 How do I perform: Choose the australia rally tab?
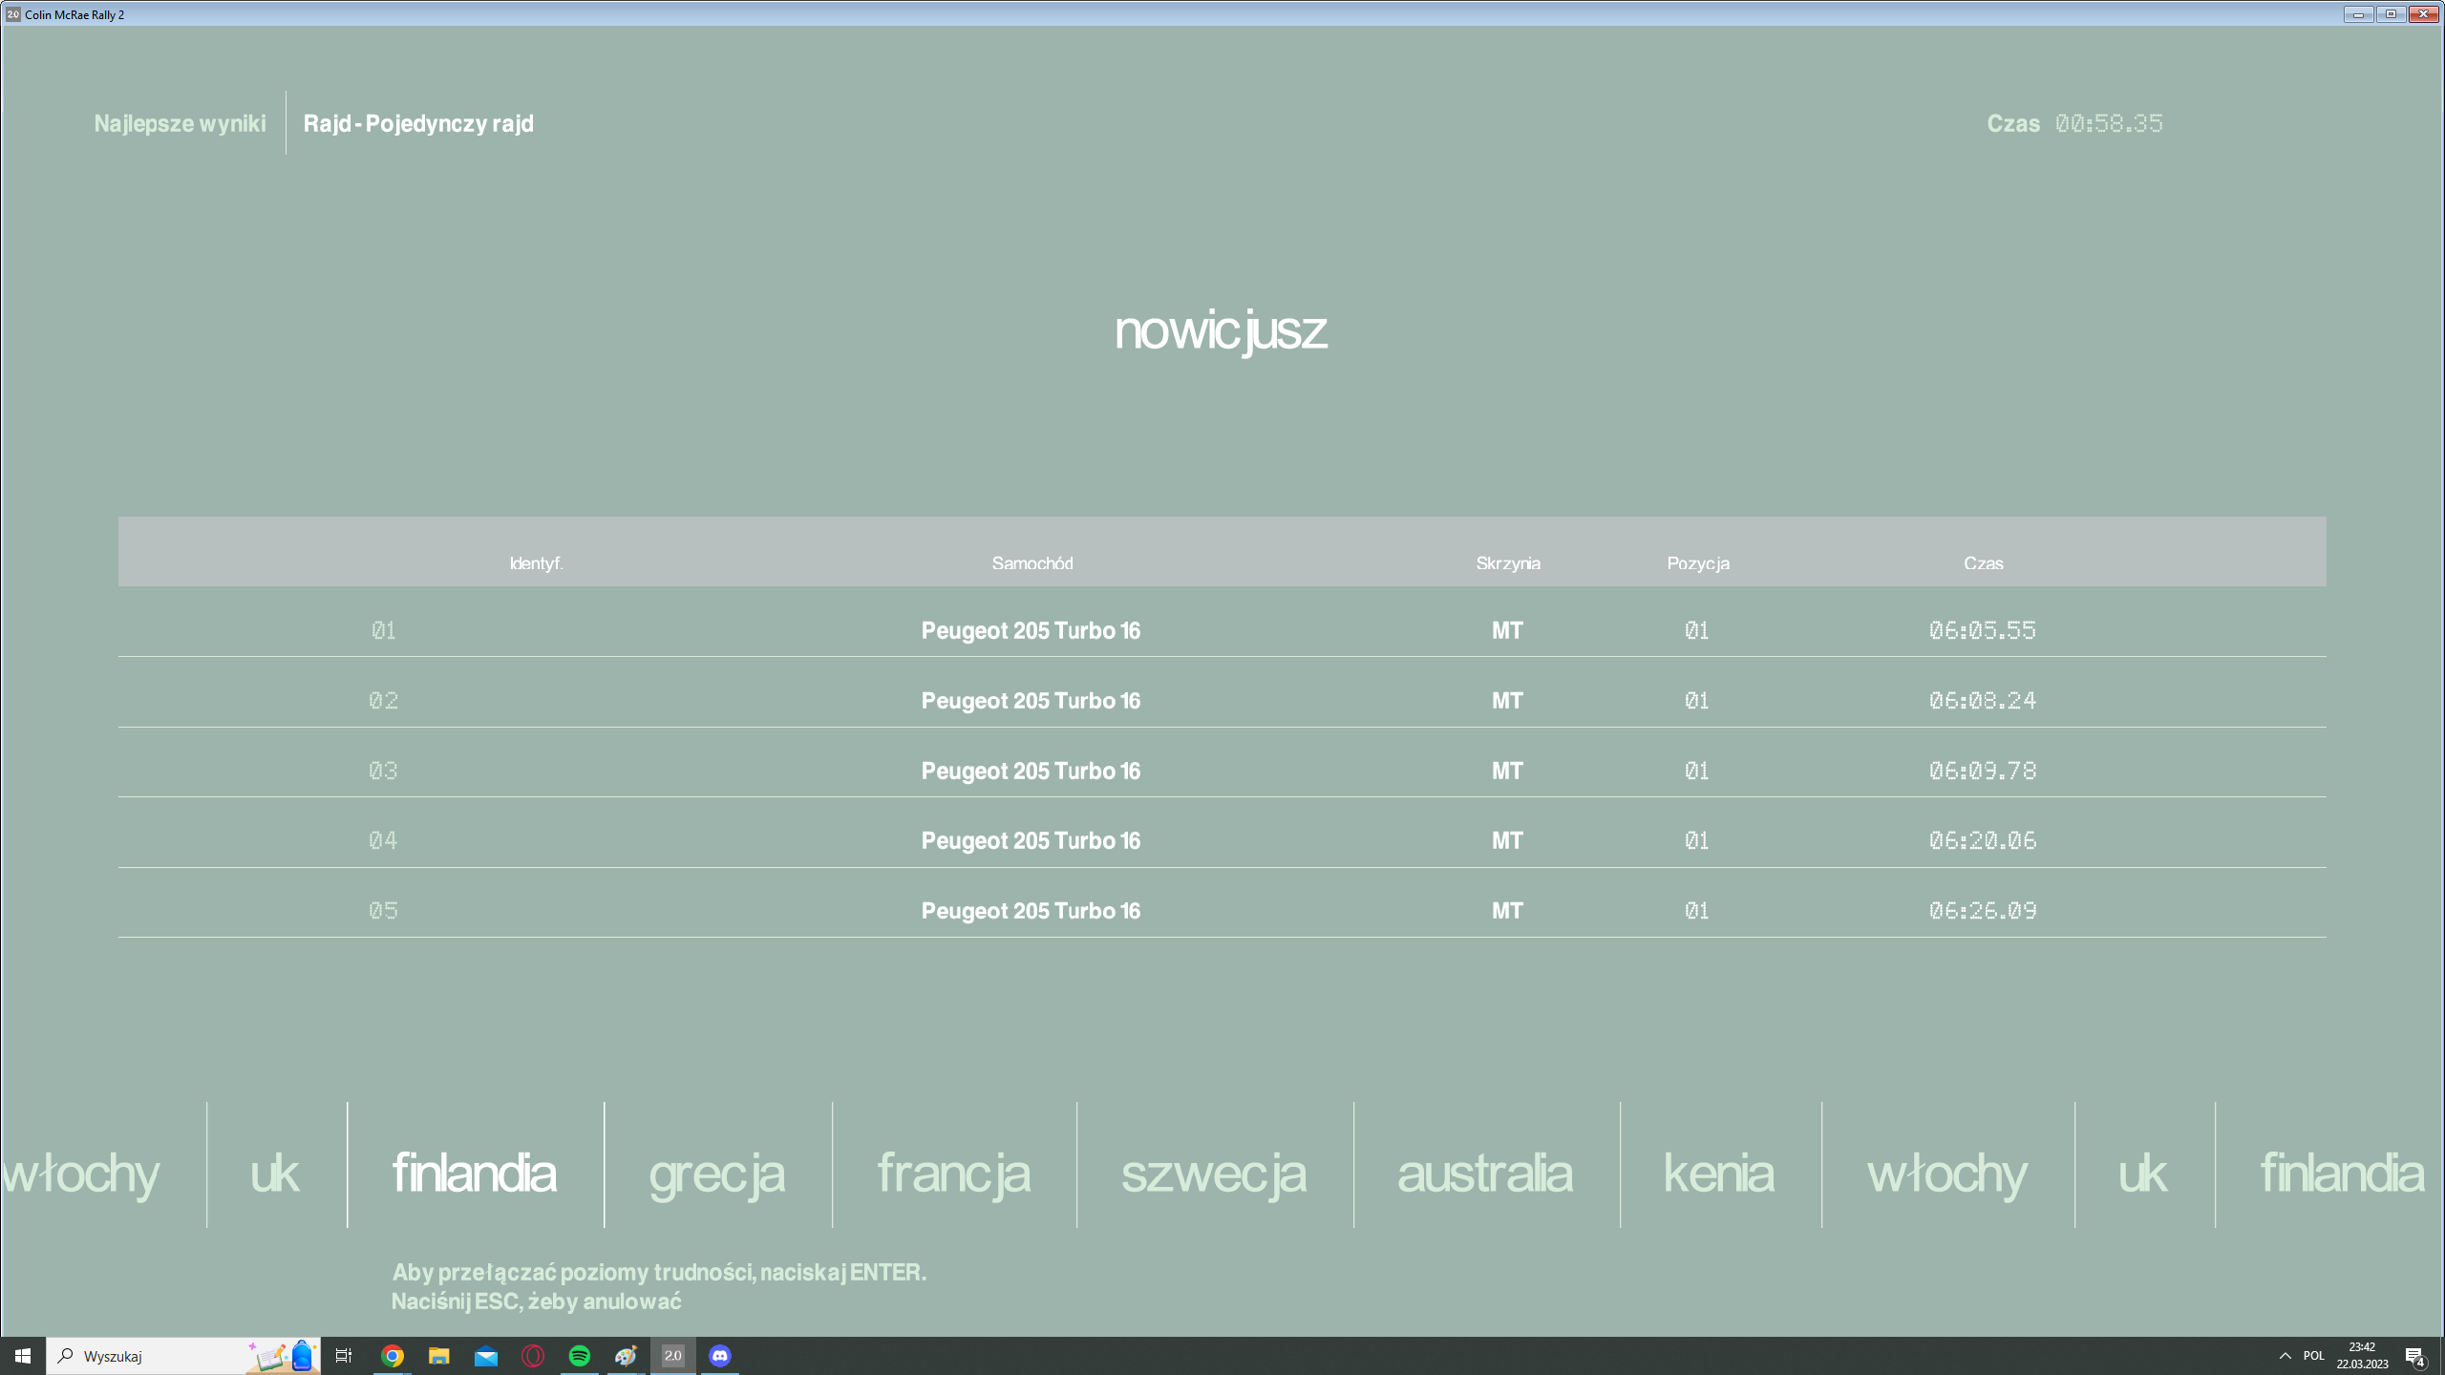(1484, 1173)
